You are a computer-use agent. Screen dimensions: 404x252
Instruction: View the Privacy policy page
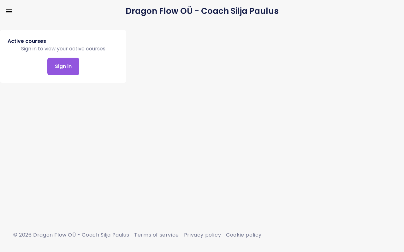(202, 235)
